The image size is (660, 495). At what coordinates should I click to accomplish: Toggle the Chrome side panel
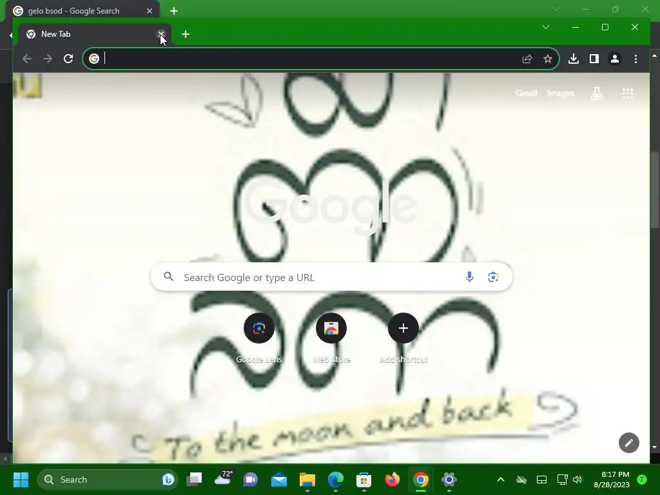click(x=594, y=59)
